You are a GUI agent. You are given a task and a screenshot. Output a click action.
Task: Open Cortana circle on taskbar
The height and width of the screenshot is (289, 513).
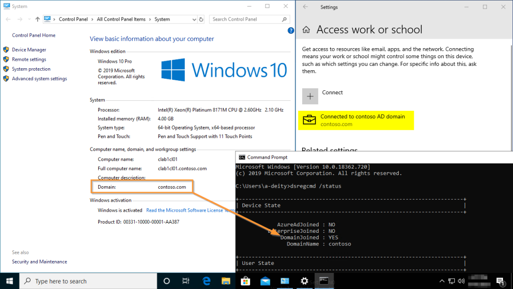click(166, 281)
